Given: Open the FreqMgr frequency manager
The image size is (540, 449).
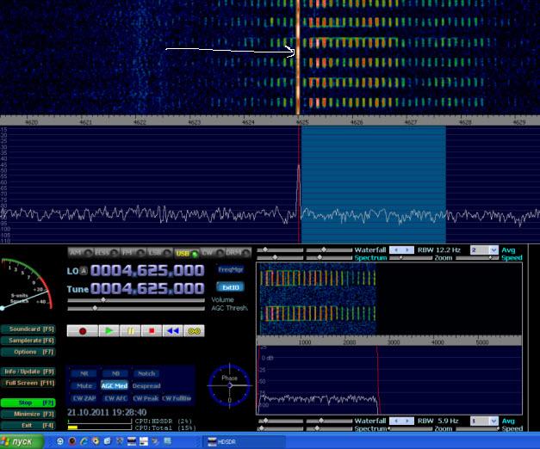Looking at the screenshot, I should coord(231,269).
